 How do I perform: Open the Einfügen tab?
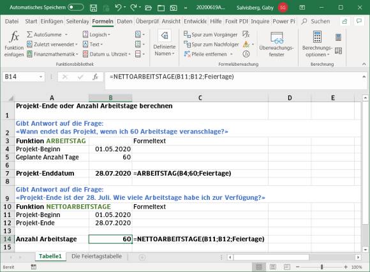pyautogui.click(x=52, y=22)
